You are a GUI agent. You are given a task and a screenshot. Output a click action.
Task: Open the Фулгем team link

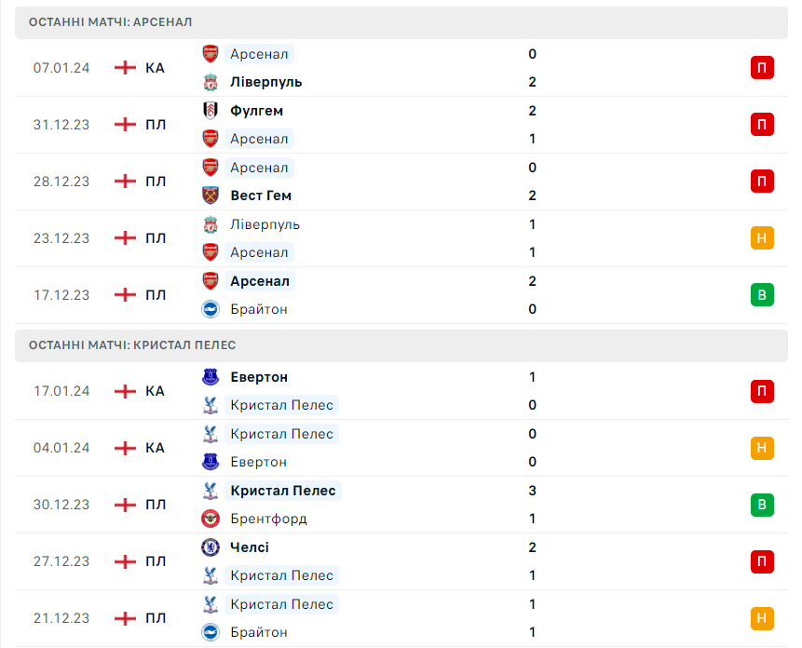tap(257, 111)
